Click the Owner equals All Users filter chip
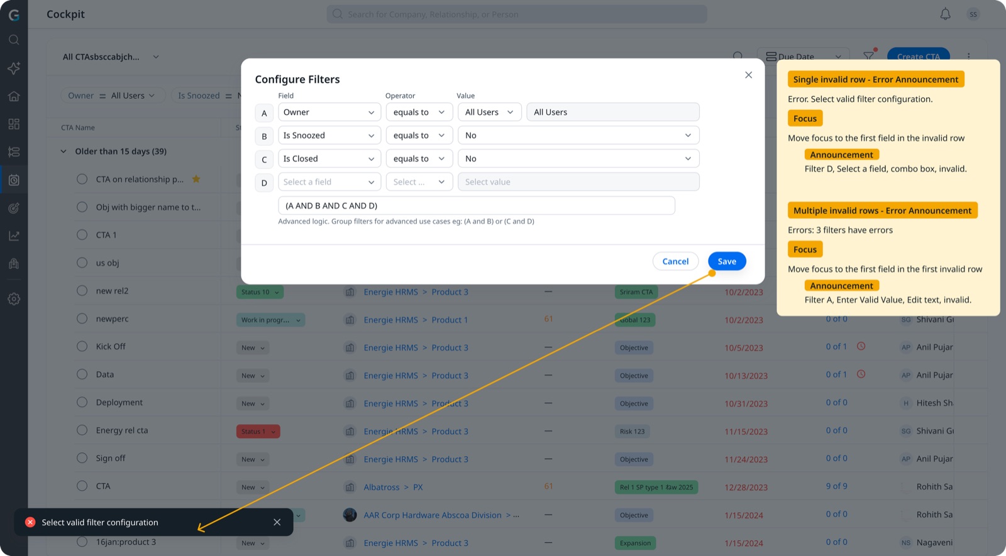The image size is (1006, 556). point(113,95)
